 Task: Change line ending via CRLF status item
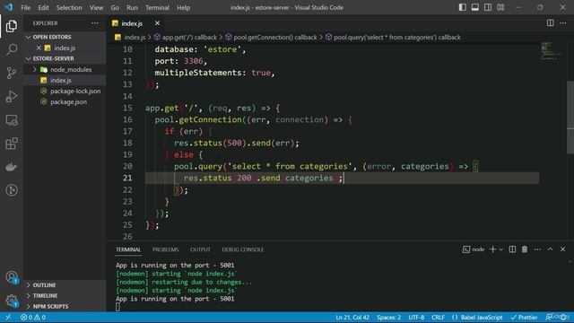(x=438, y=317)
